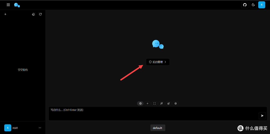Click the root username label

point(15,128)
